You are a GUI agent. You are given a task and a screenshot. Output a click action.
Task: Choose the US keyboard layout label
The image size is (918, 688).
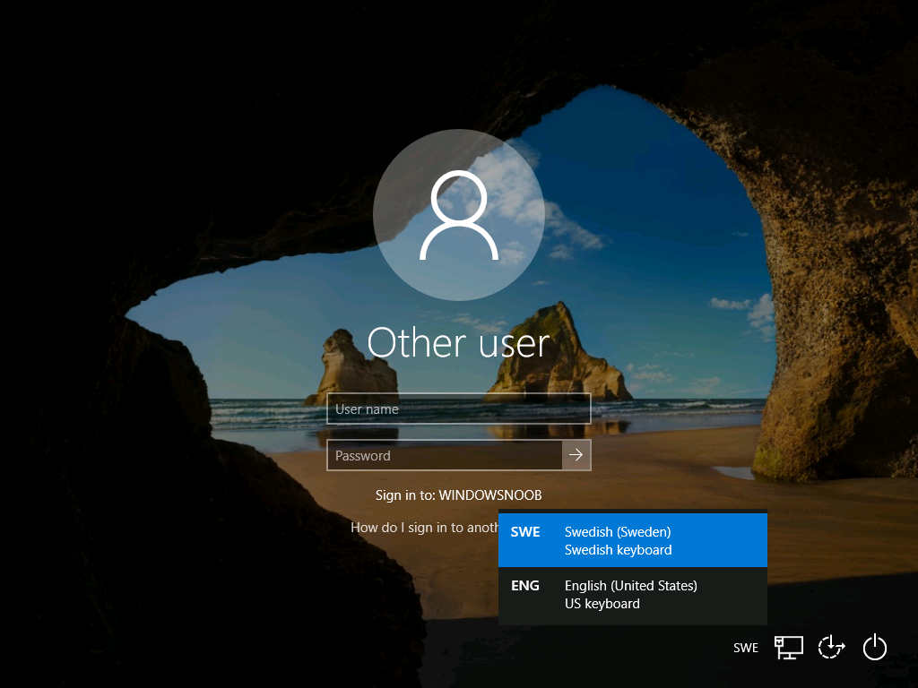[602, 604]
